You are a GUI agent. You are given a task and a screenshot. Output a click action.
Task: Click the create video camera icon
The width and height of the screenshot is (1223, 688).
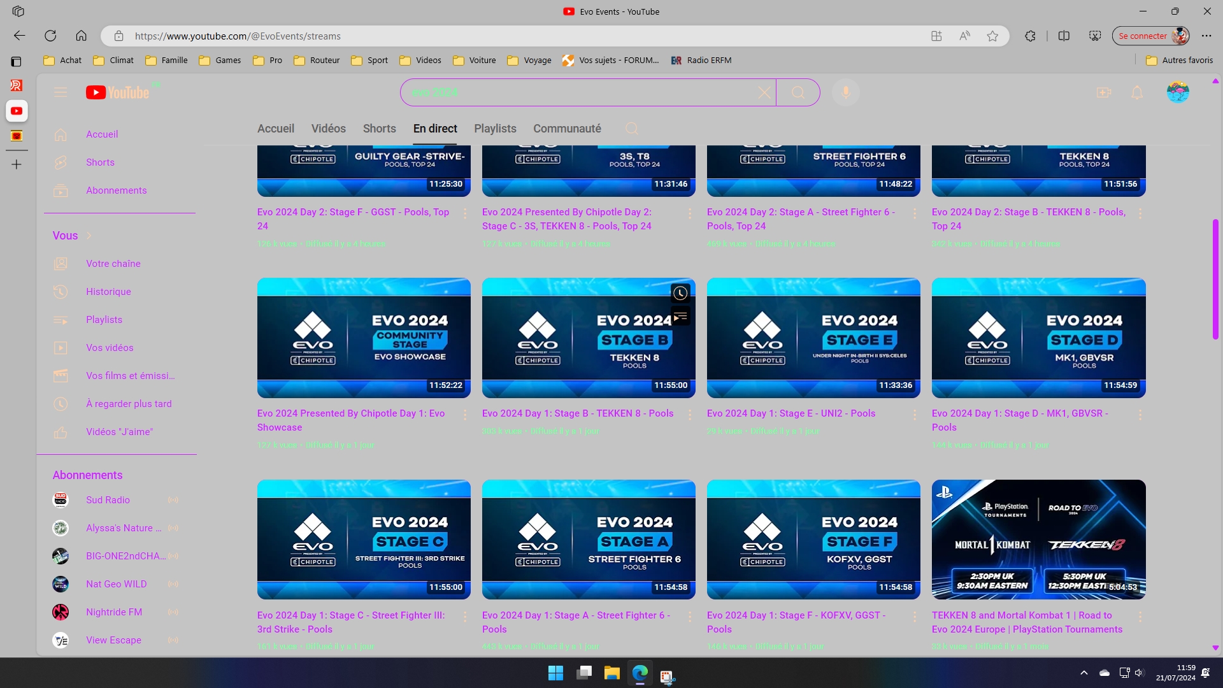[1104, 92]
